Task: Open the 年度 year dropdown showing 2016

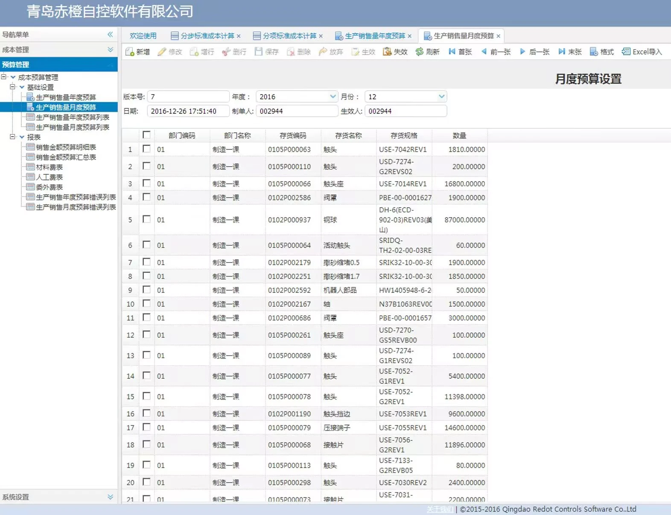Action: pos(333,97)
